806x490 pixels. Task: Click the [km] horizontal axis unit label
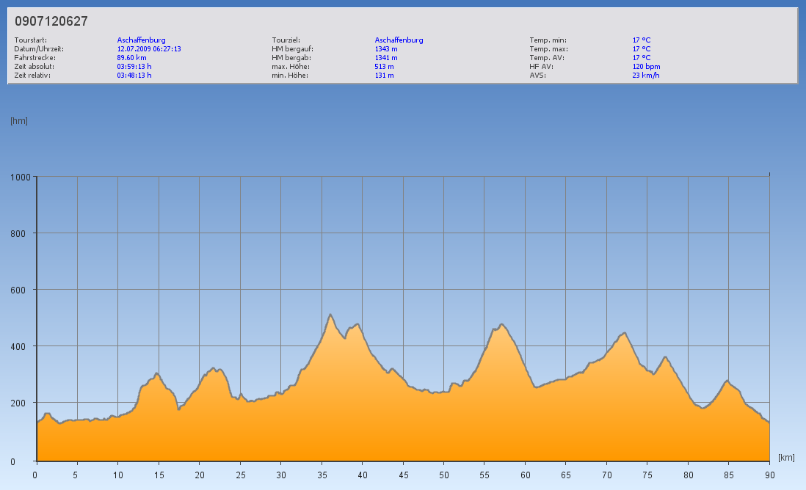coord(786,458)
